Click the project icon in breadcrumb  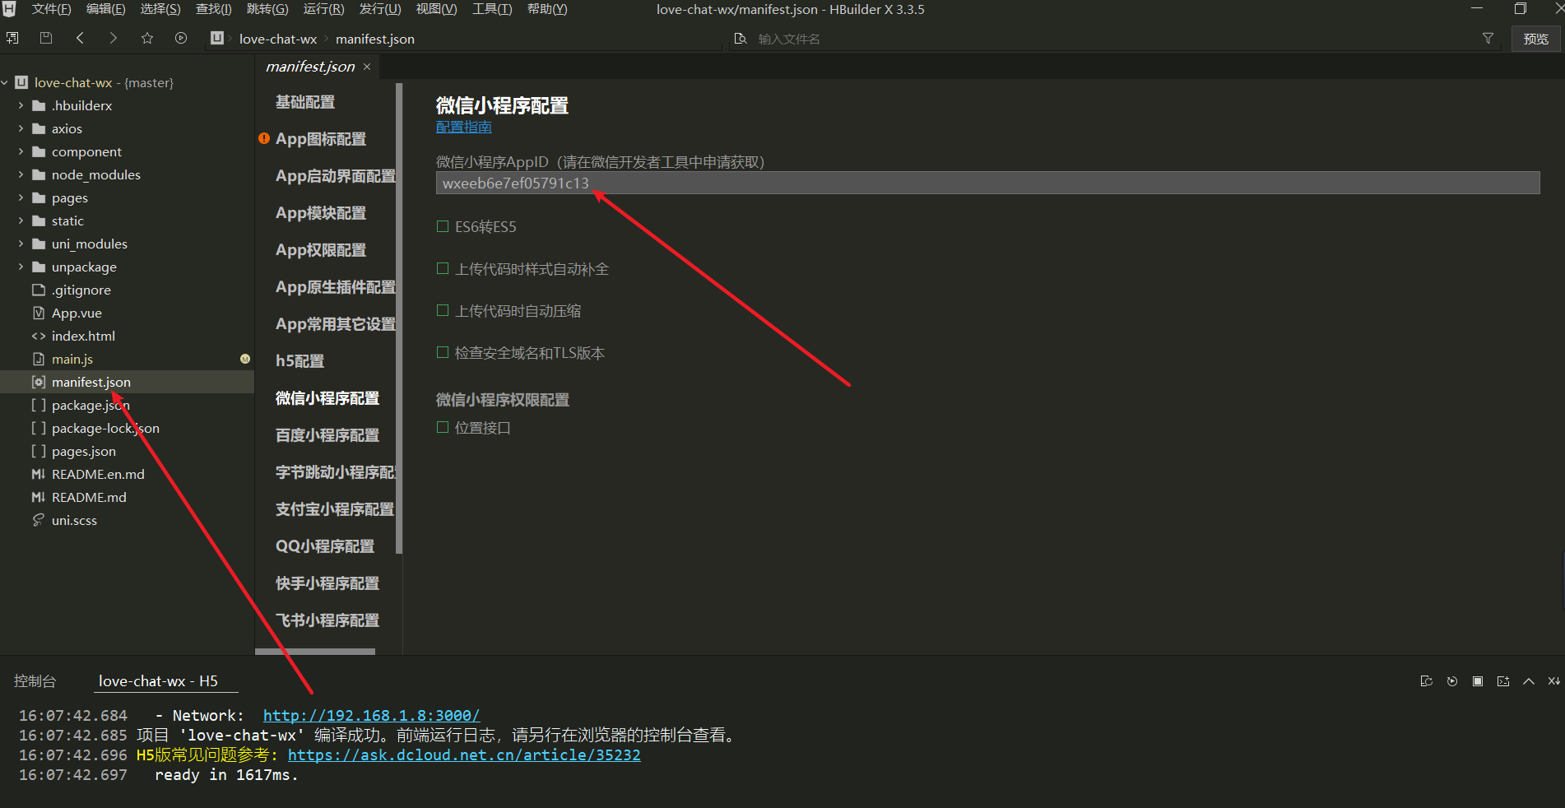click(217, 38)
